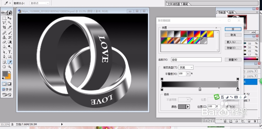Select the left black color stop marker
This screenshot has height=129, width=262.
162,89
